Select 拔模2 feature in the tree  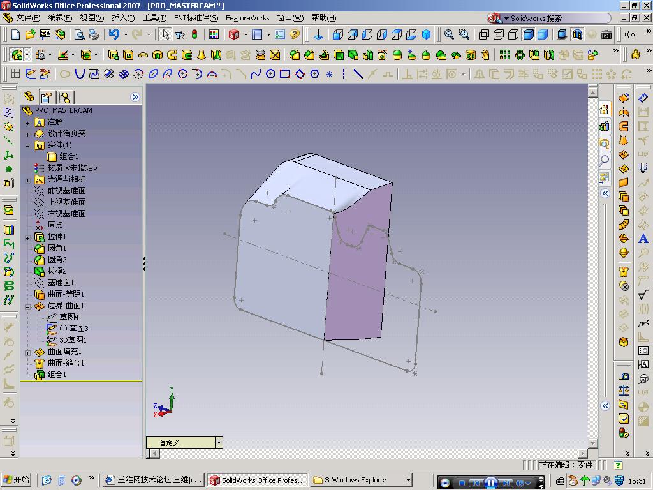click(57, 271)
